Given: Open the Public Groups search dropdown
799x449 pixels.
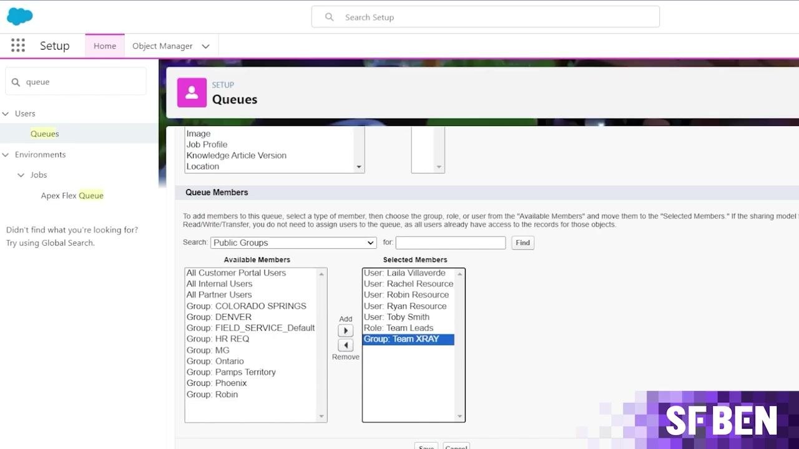Looking at the screenshot, I should coord(293,243).
